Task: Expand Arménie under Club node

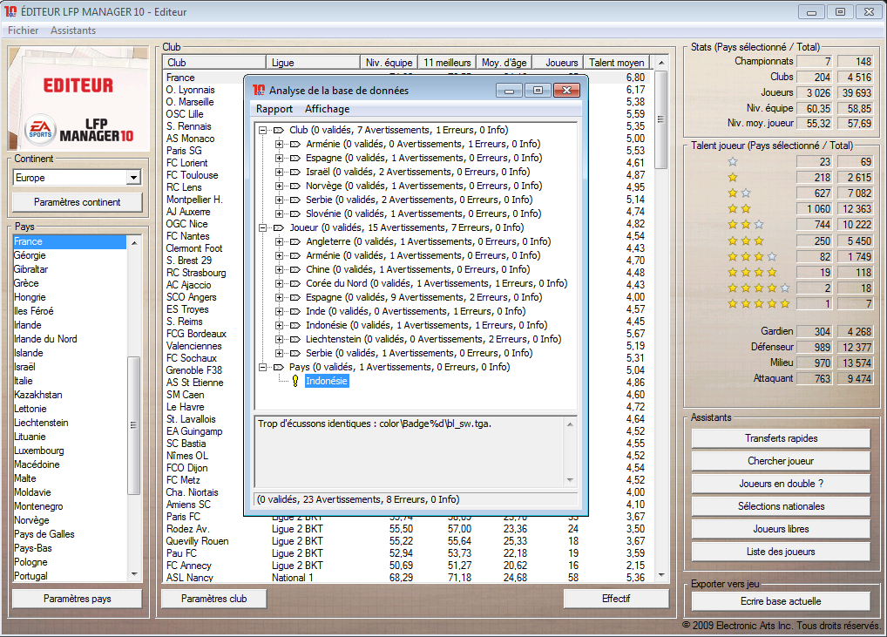Action: [279, 145]
